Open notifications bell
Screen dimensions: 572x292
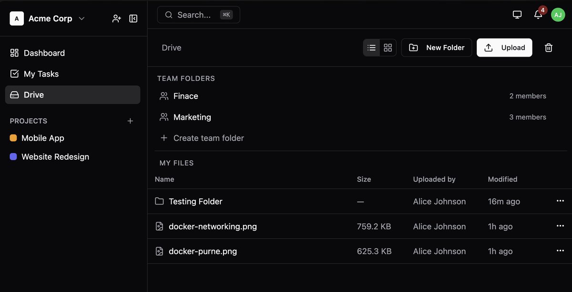pos(538,15)
